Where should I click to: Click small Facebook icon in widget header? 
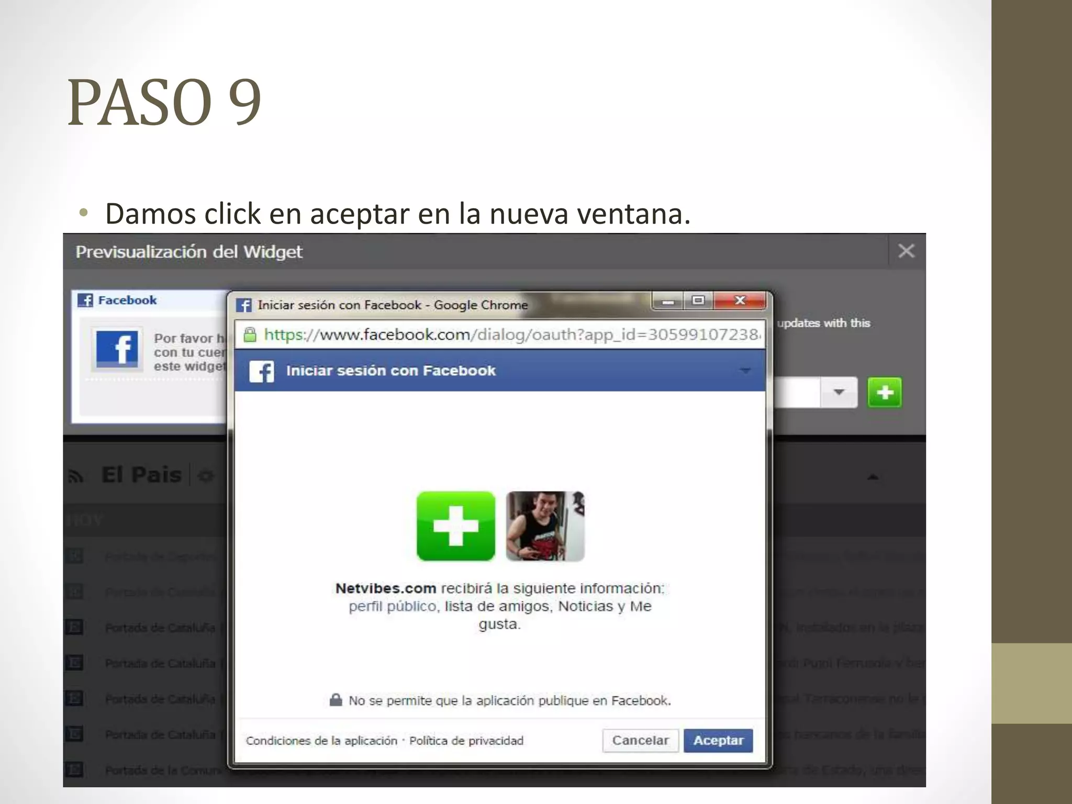[x=85, y=300]
